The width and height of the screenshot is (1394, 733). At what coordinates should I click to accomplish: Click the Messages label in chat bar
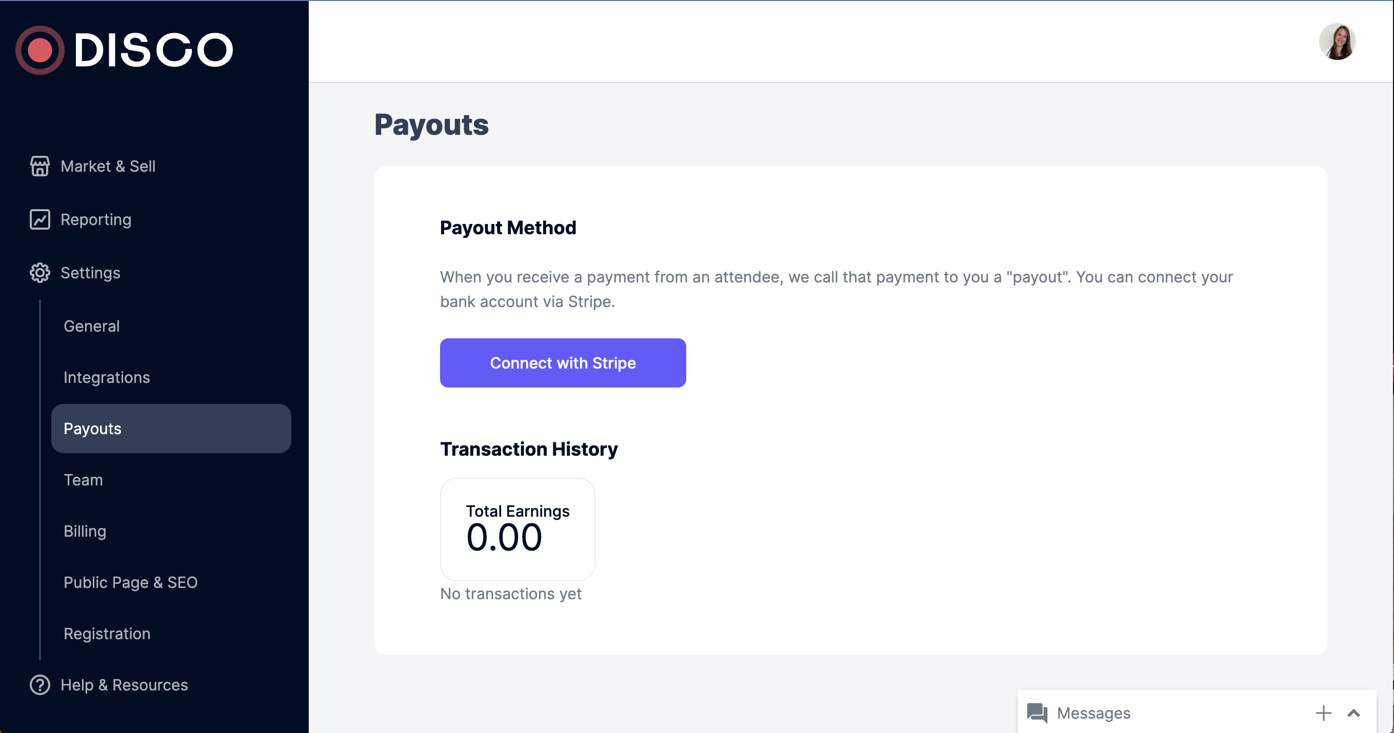tap(1093, 713)
